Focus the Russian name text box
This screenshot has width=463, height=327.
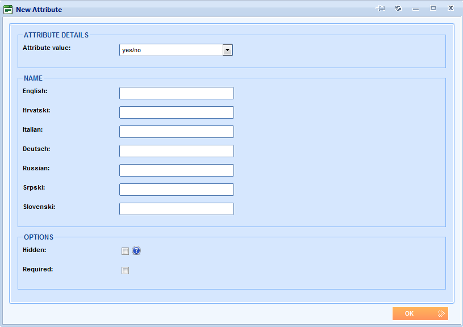coord(177,170)
